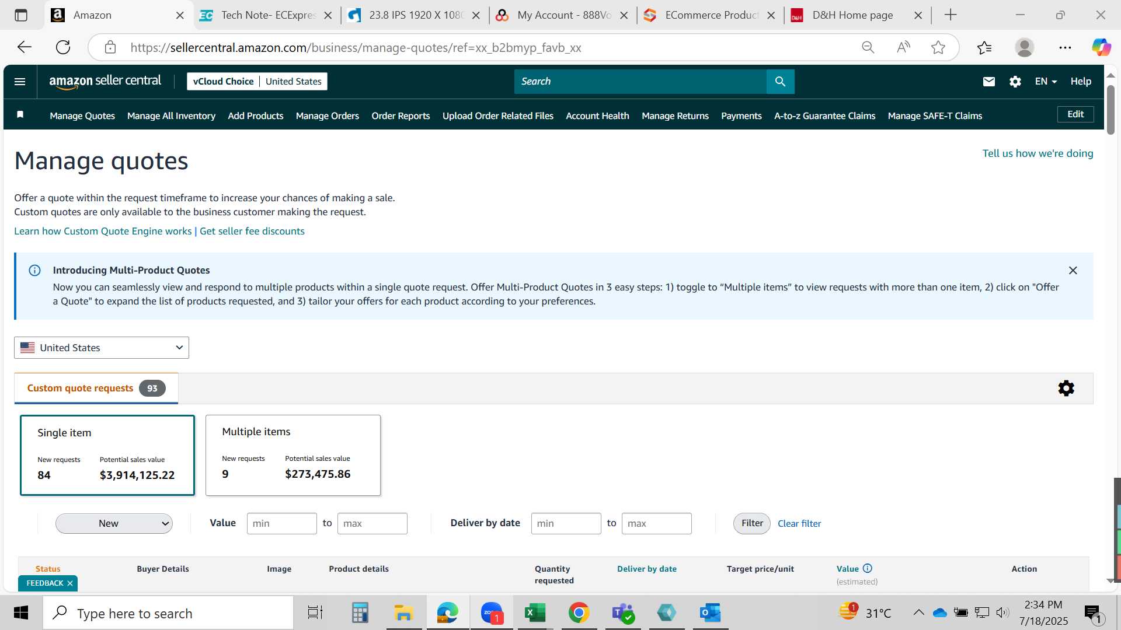
Task: Open Copilot sidebar
Action: [x=1101, y=48]
